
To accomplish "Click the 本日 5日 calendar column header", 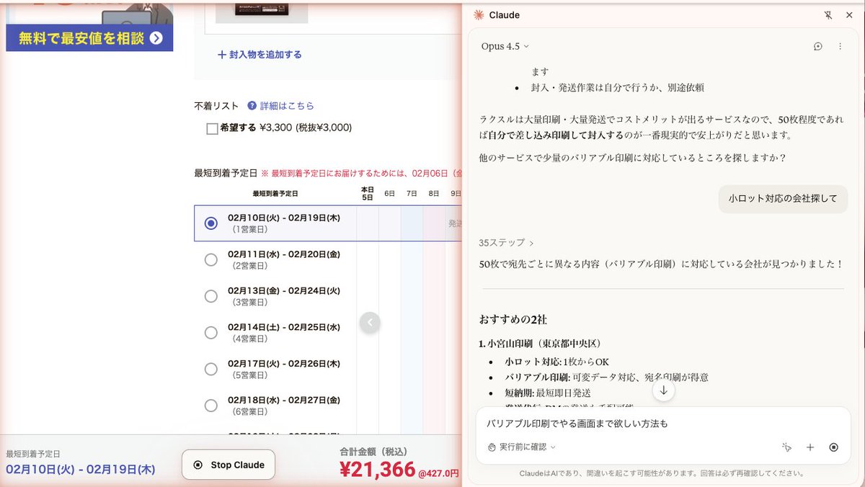I will pos(368,193).
